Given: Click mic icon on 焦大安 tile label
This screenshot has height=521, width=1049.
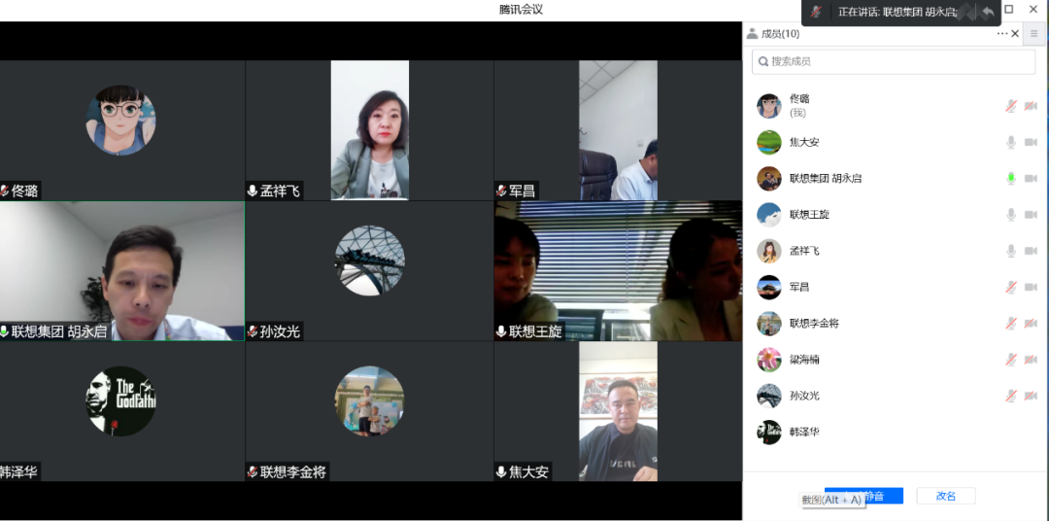Looking at the screenshot, I should (x=501, y=472).
